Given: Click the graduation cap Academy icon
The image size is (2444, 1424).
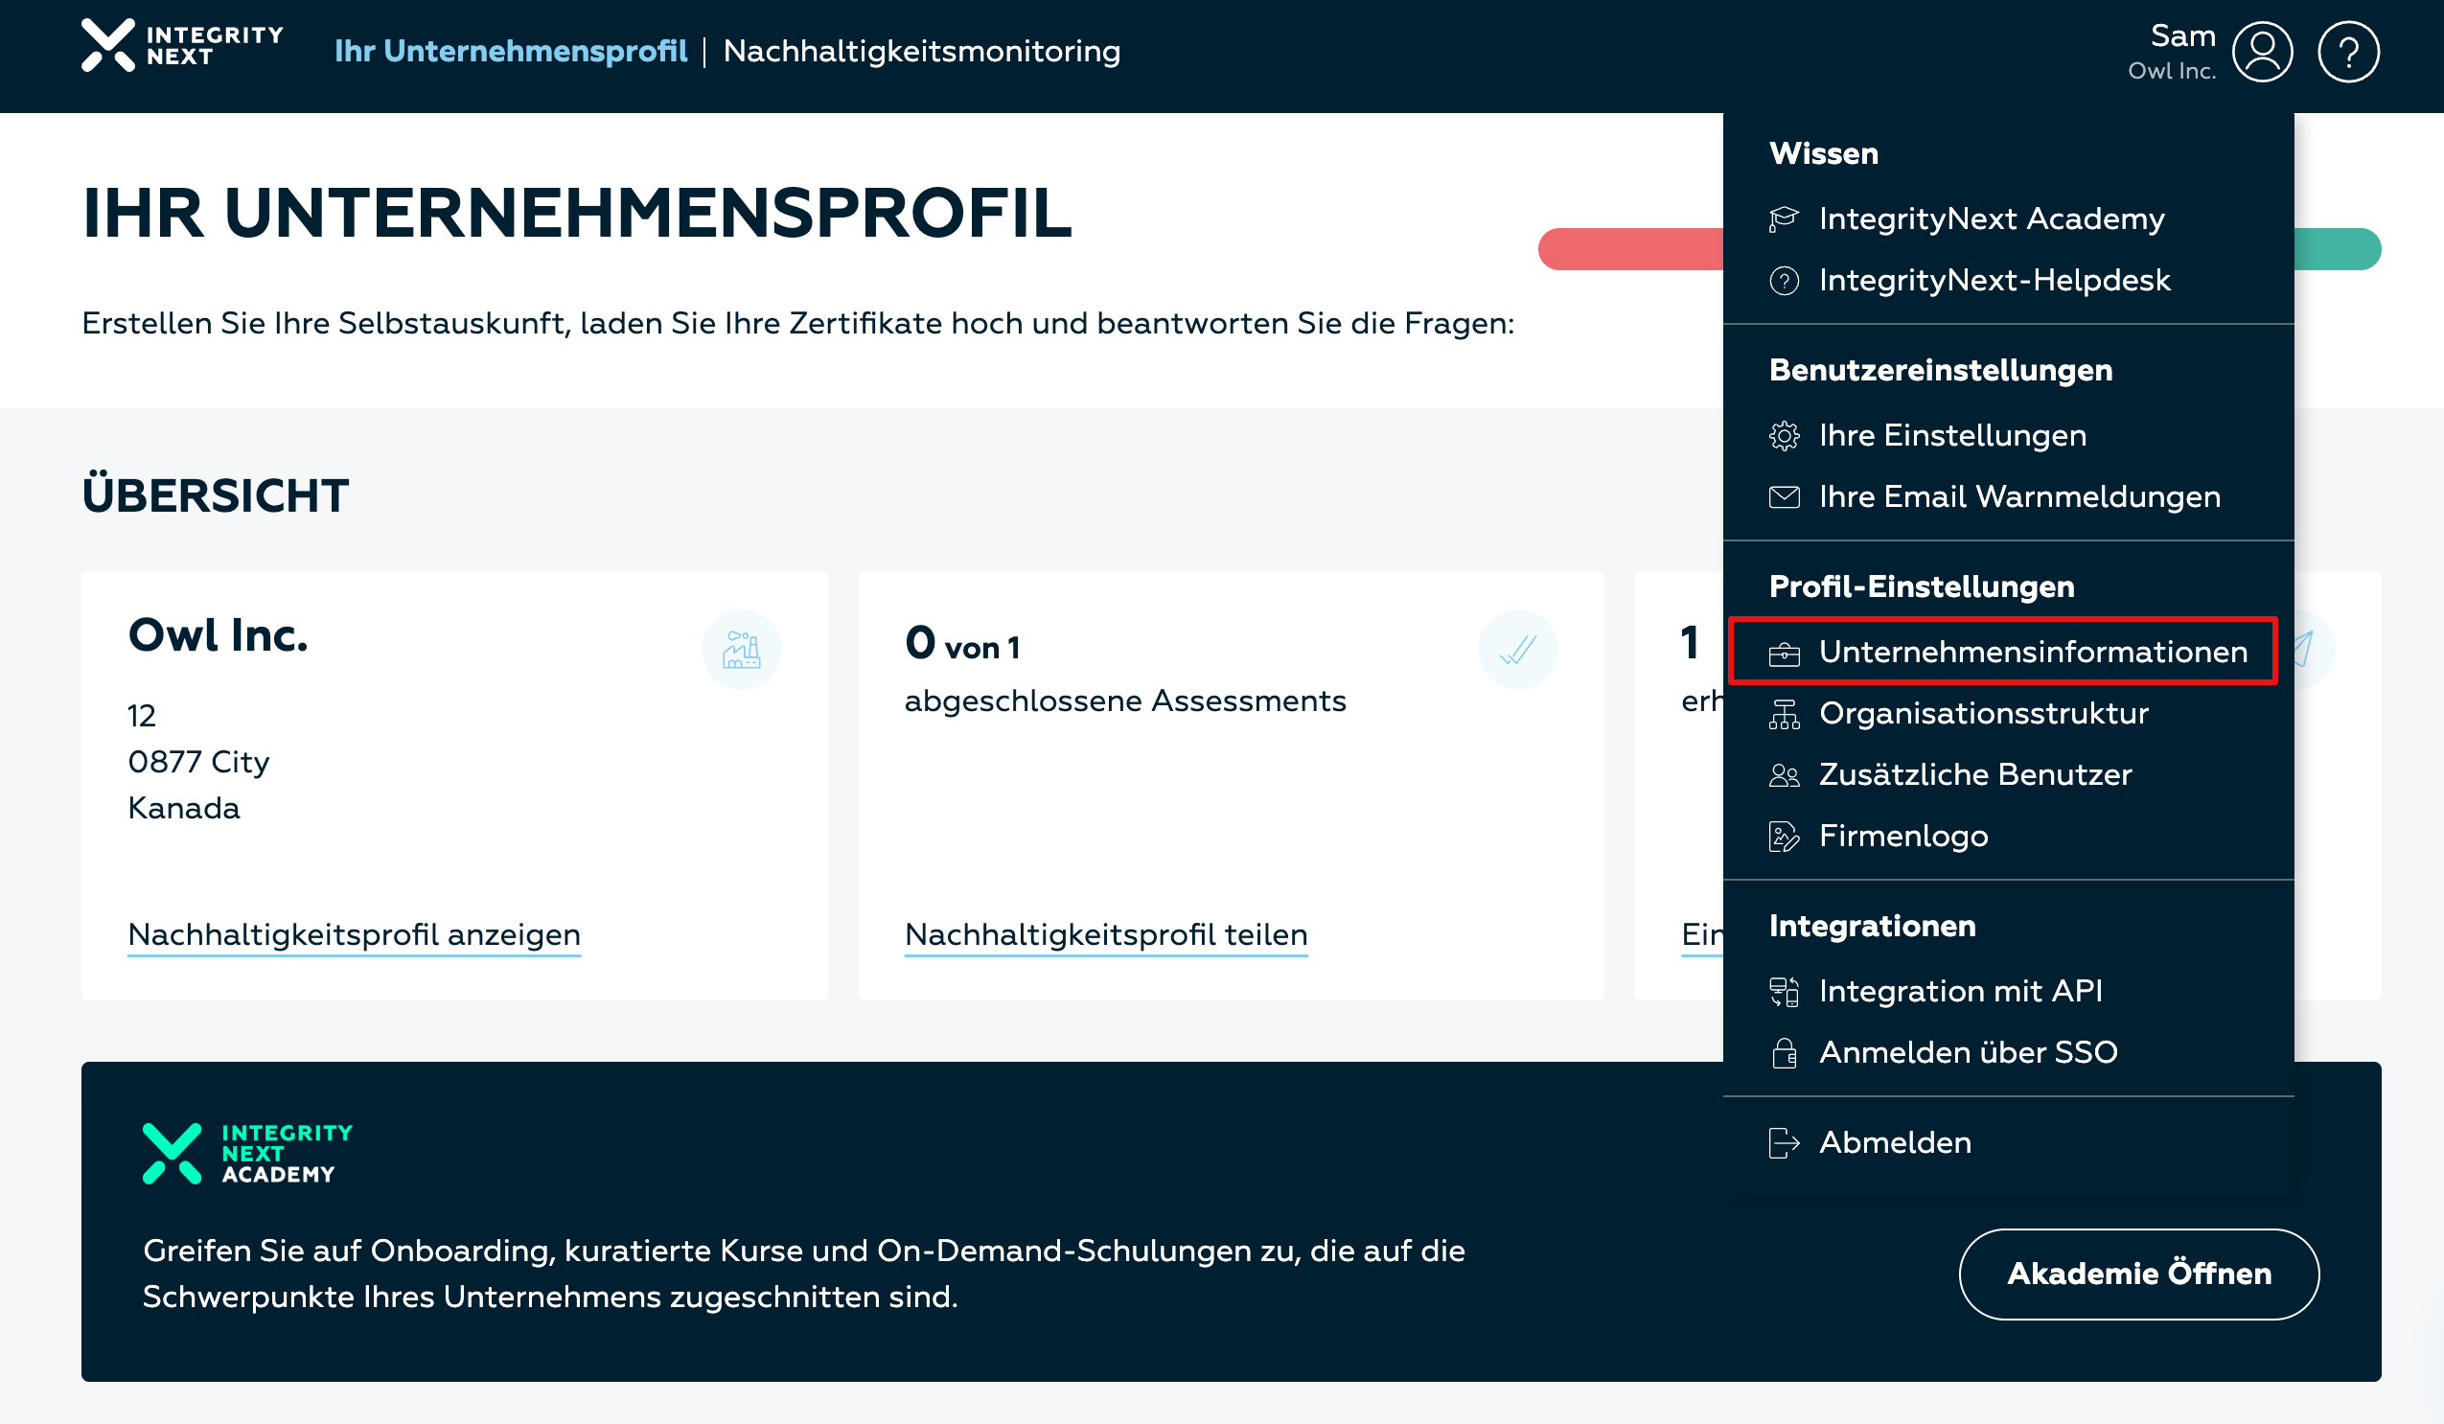Looking at the screenshot, I should point(1784,219).
